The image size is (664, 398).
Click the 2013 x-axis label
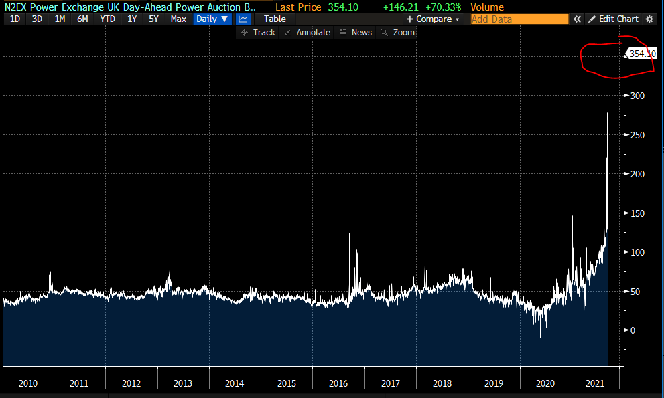click(x=182, y=383)
